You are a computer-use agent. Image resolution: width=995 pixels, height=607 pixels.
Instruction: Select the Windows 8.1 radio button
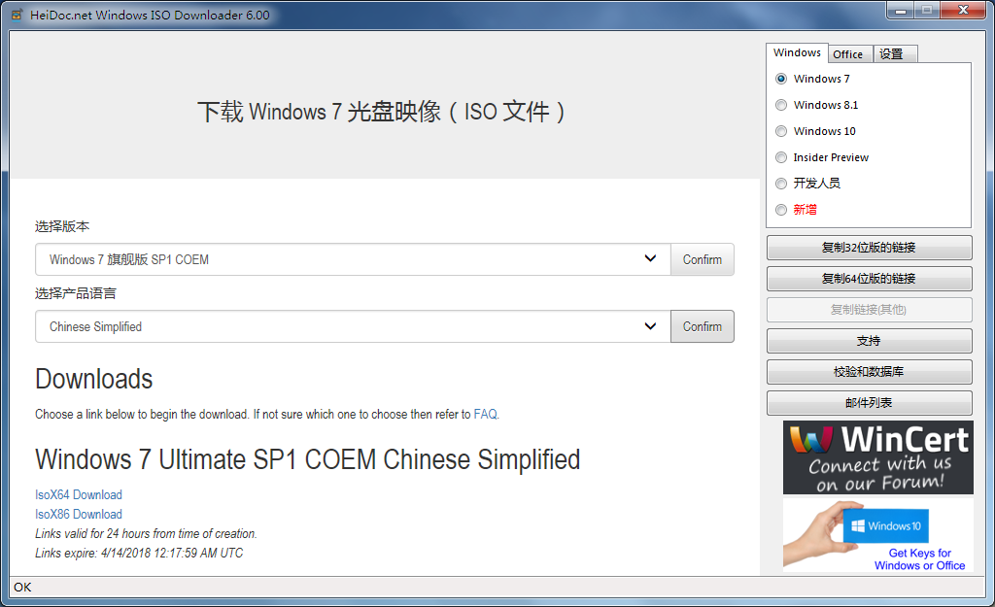pos(781,105)
